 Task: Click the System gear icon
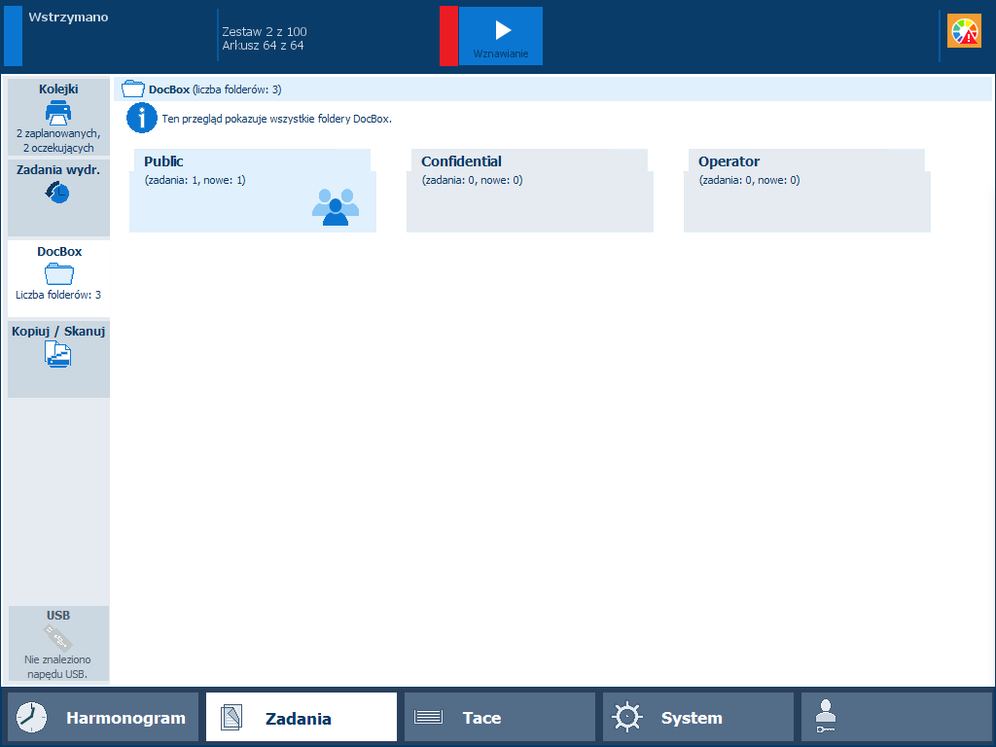tap(627, 717)
